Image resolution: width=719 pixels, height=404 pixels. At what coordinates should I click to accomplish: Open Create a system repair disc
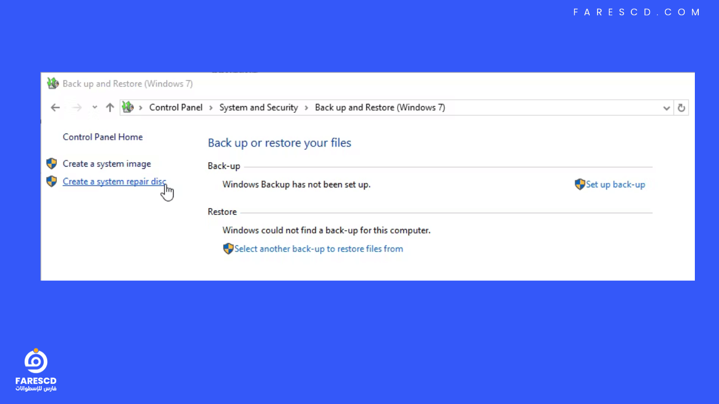pos(115,181)
